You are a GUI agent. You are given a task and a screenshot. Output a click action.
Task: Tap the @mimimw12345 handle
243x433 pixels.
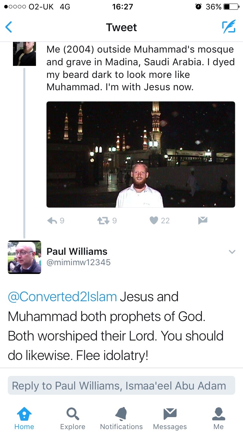pos(78,262)
